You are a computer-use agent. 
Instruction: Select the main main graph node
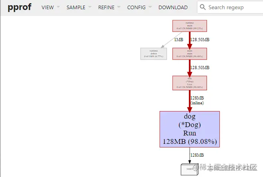click(189, 54)
